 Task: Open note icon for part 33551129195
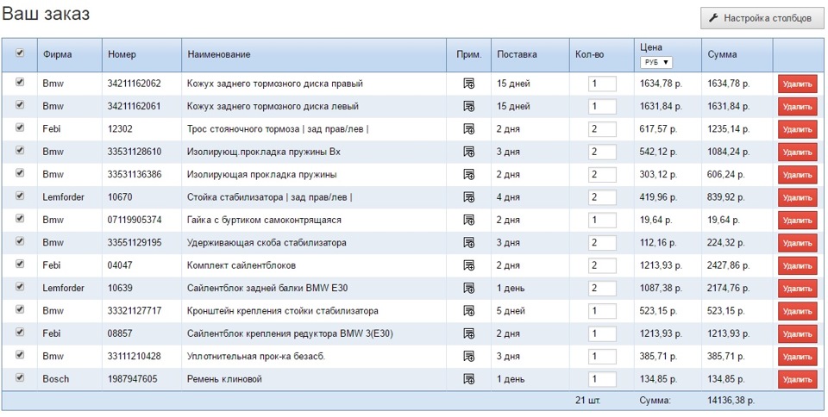(468, 242)
